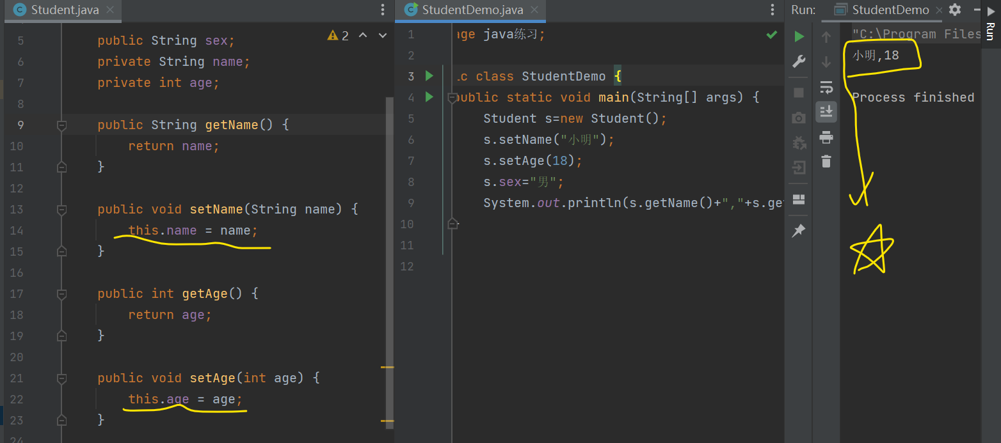Click "return age;" line

pos(170,315)
